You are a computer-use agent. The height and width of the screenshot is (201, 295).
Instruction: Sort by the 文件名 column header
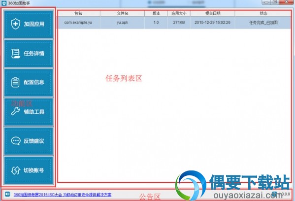[123, 13]
